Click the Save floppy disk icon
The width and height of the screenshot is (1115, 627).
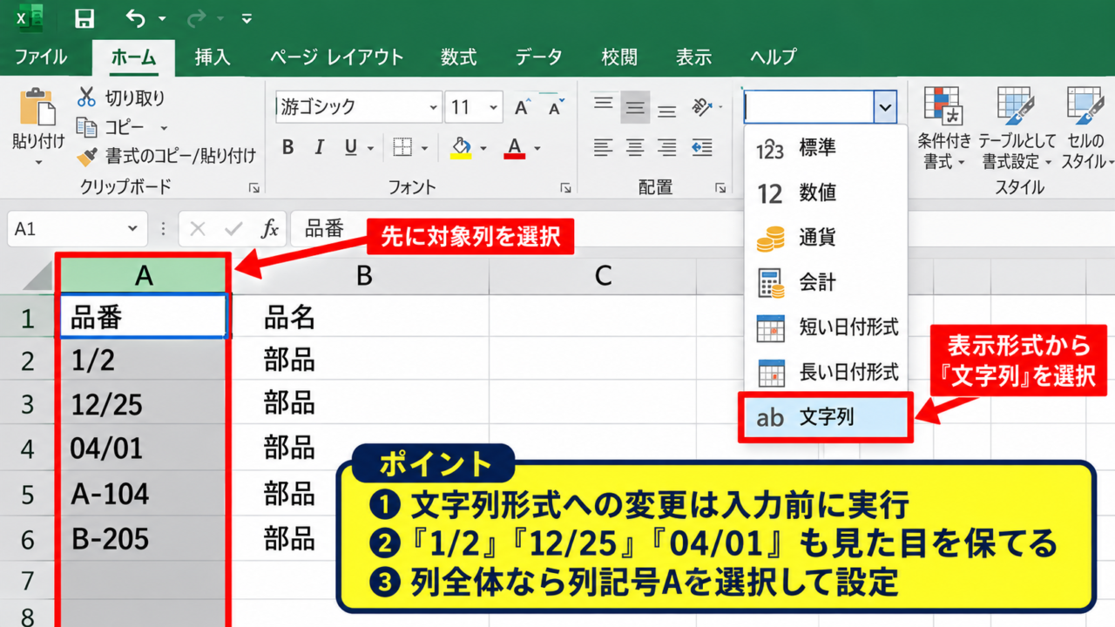coord(84,17)
